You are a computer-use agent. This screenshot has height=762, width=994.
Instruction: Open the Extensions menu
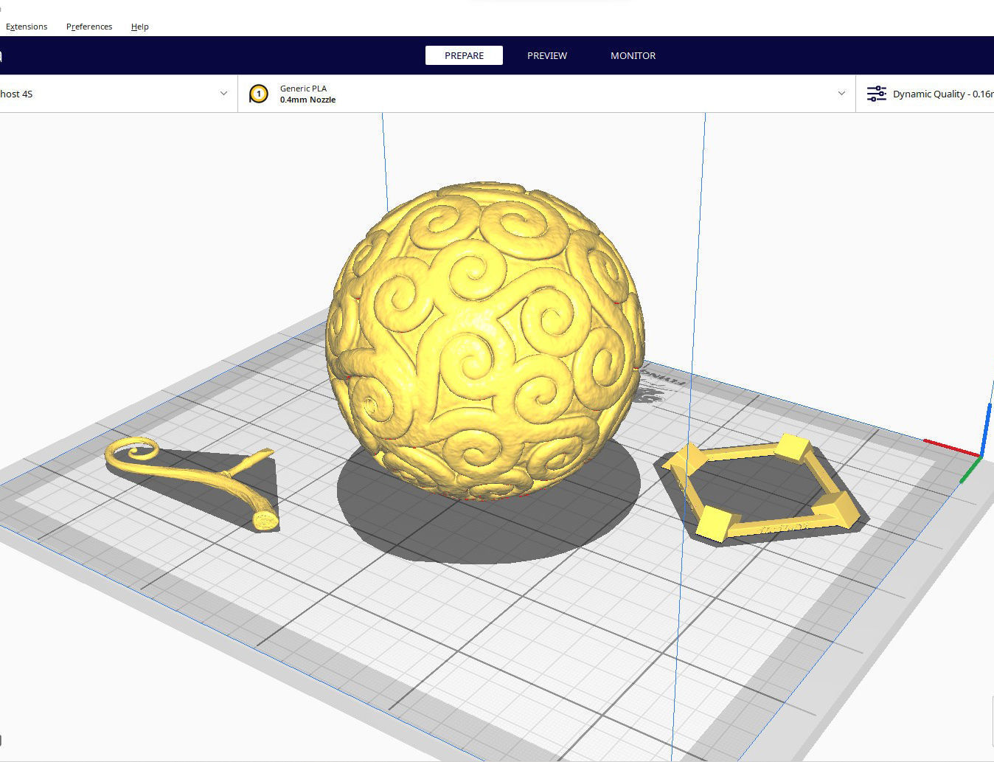[27, 27]
